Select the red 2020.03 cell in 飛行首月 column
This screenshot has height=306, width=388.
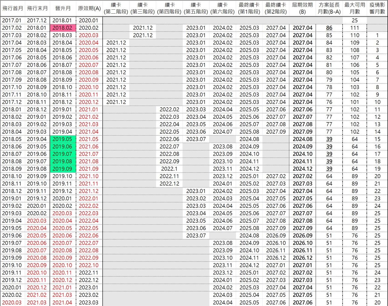click(12, 302)
